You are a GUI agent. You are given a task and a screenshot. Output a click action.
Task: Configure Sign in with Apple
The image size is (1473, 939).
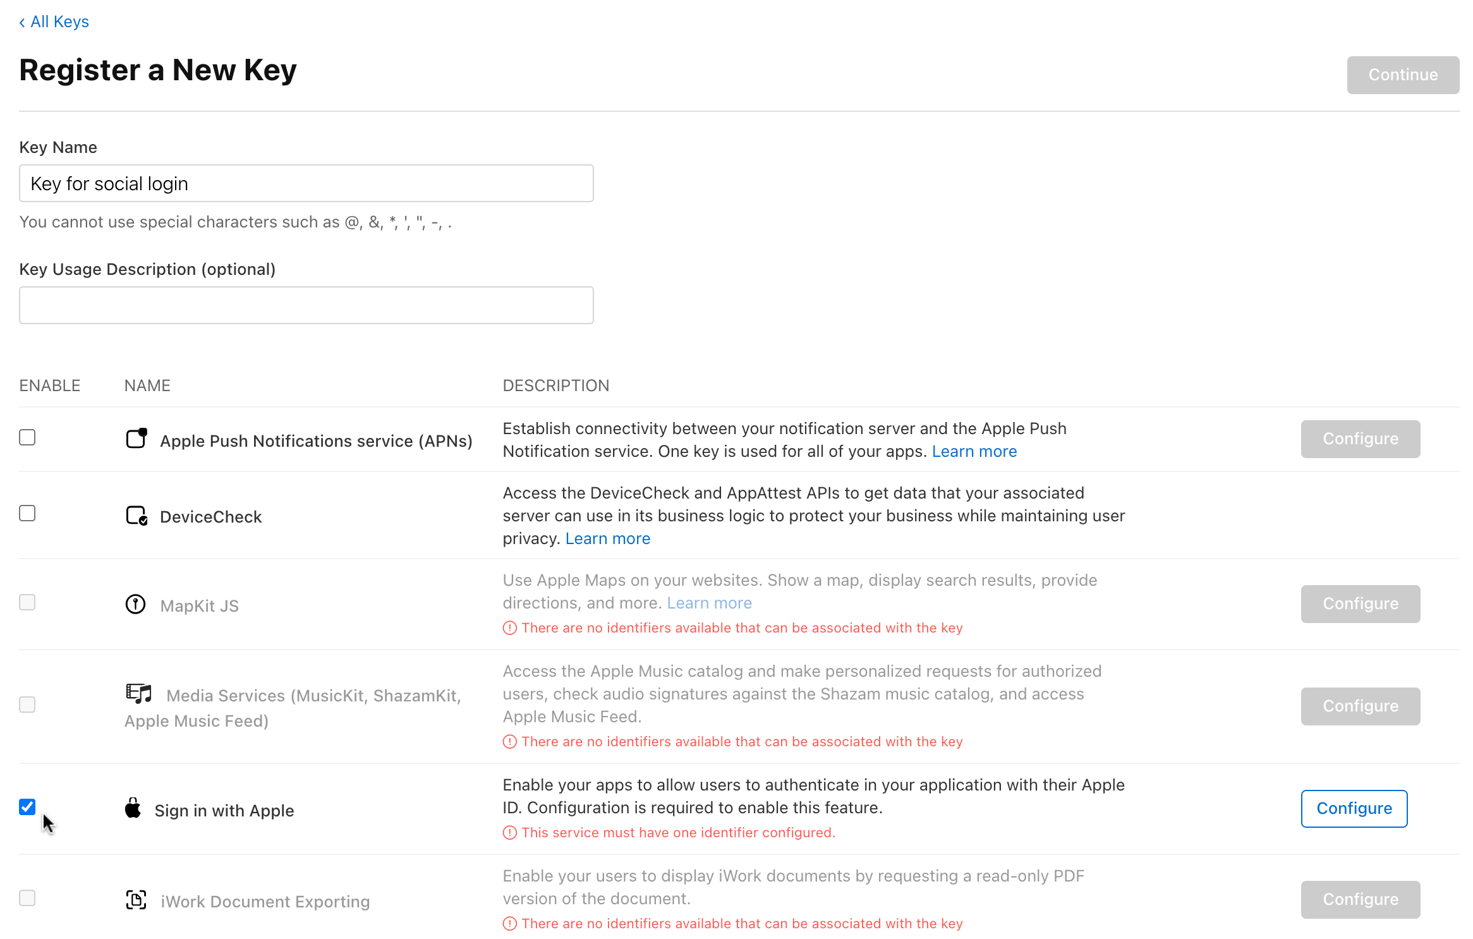tap(1354, 809)
